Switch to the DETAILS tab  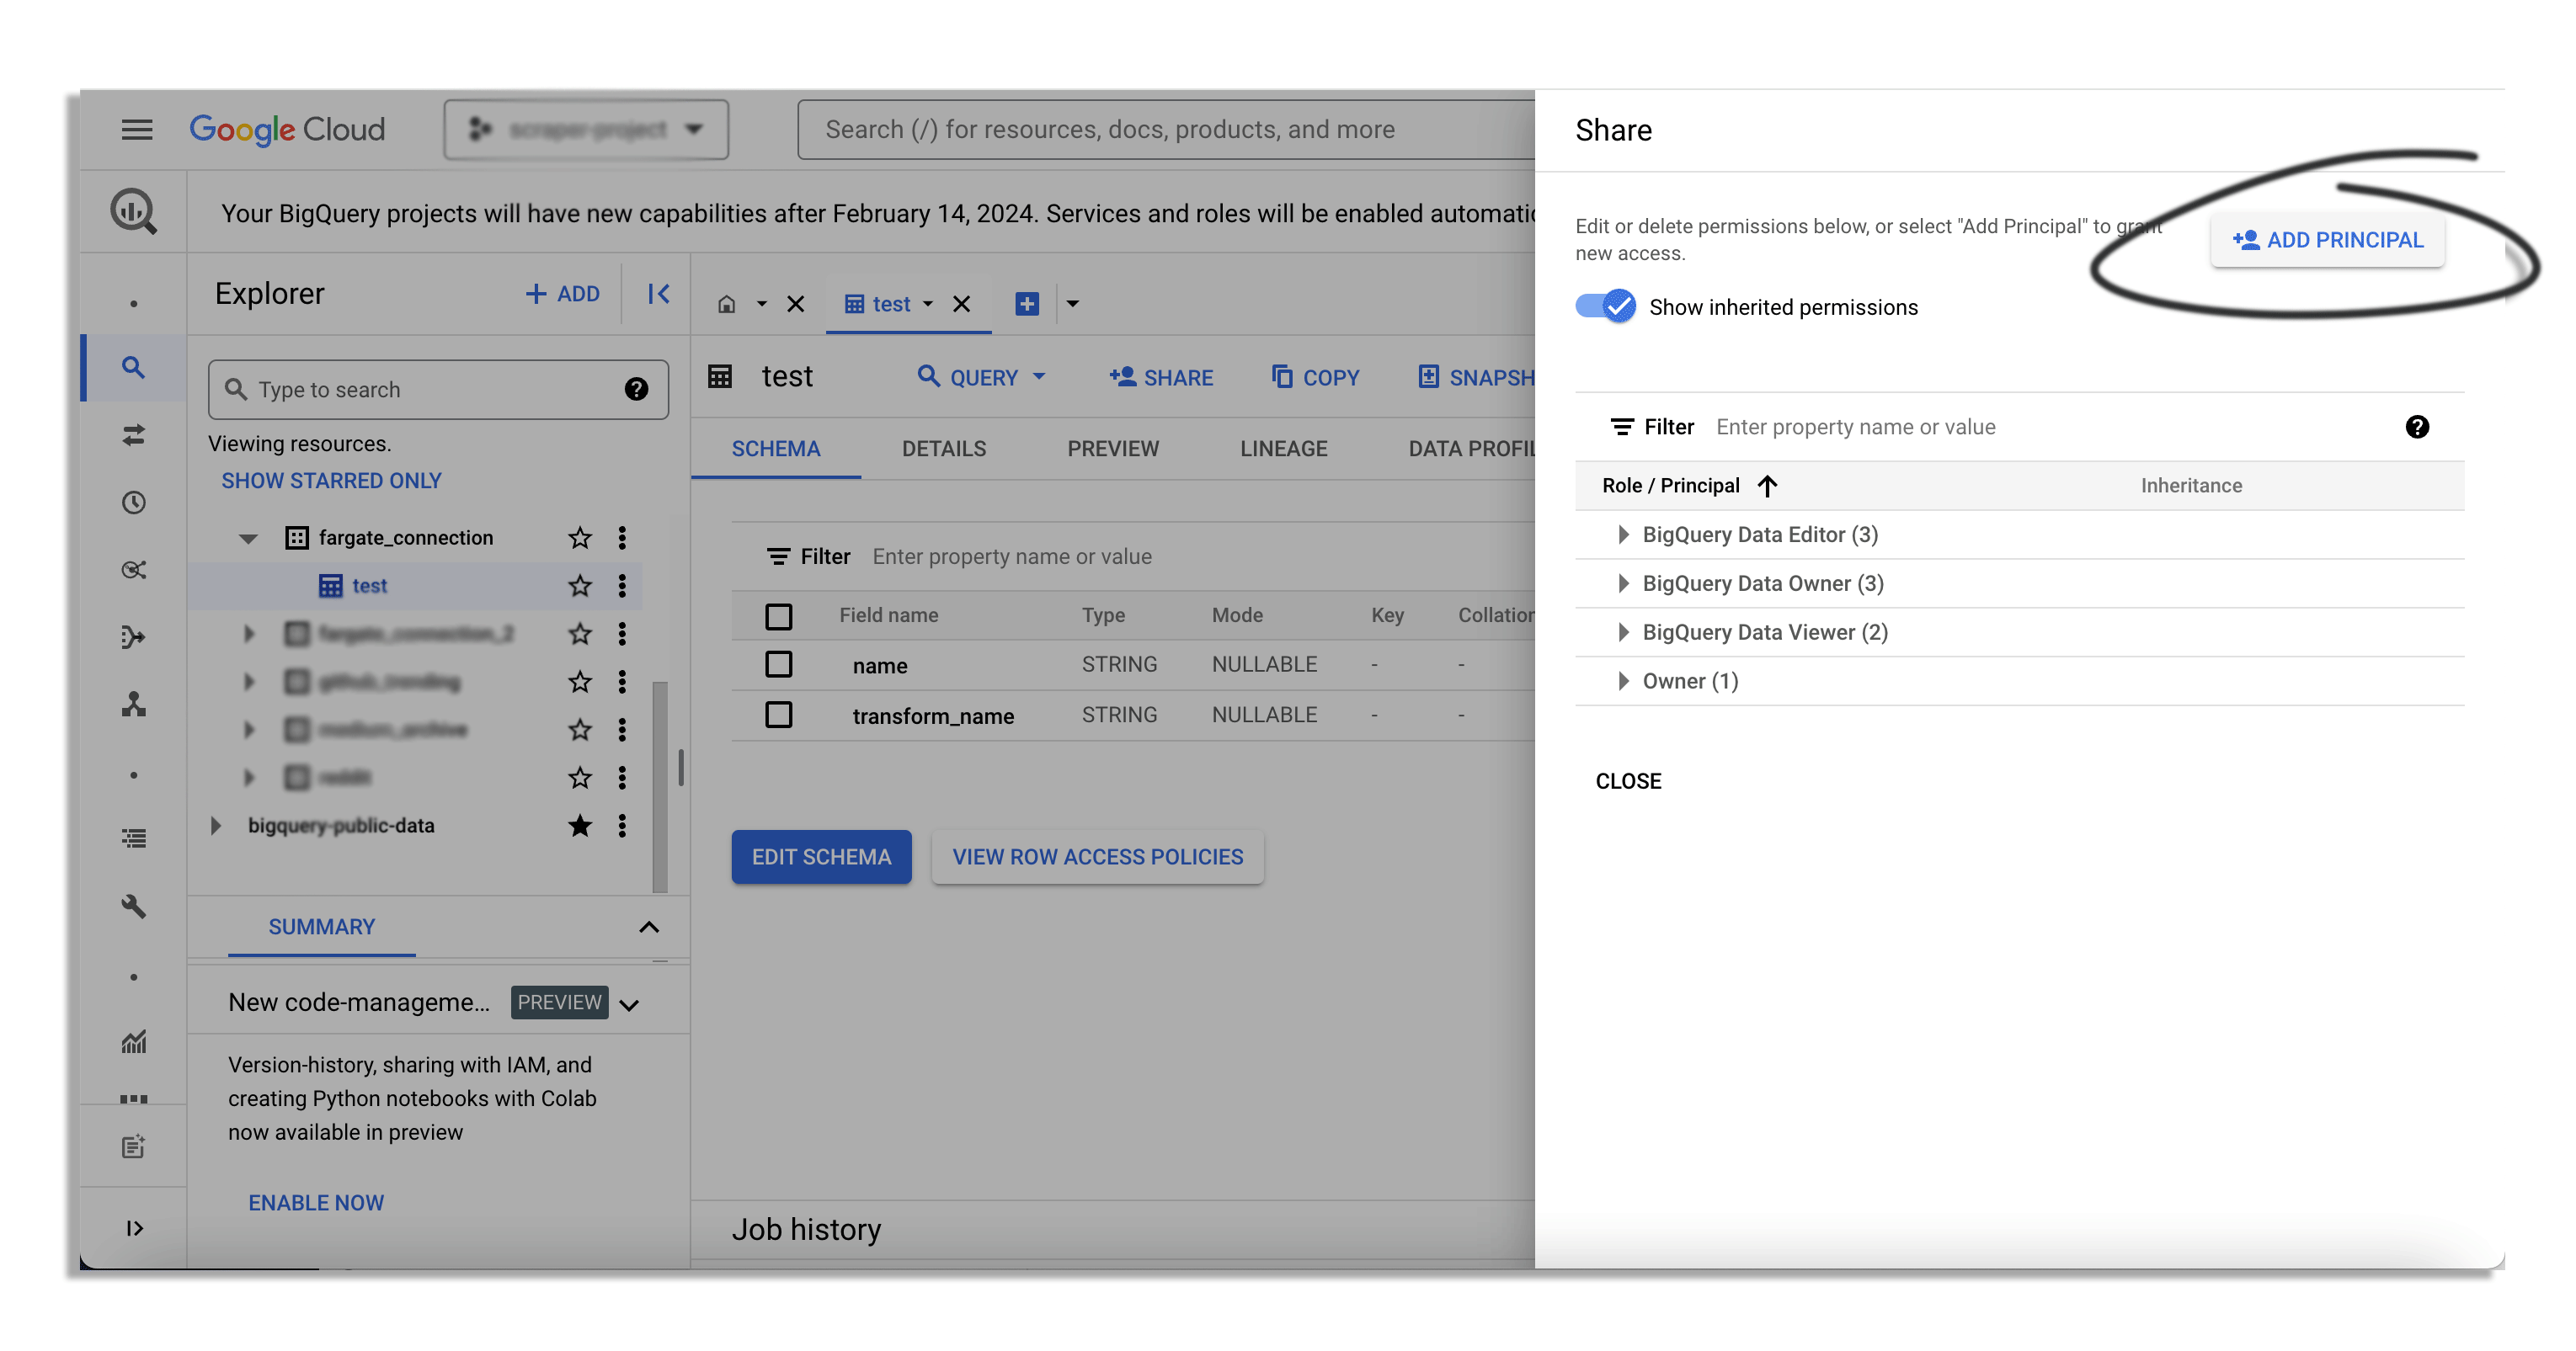pos(943,449)
